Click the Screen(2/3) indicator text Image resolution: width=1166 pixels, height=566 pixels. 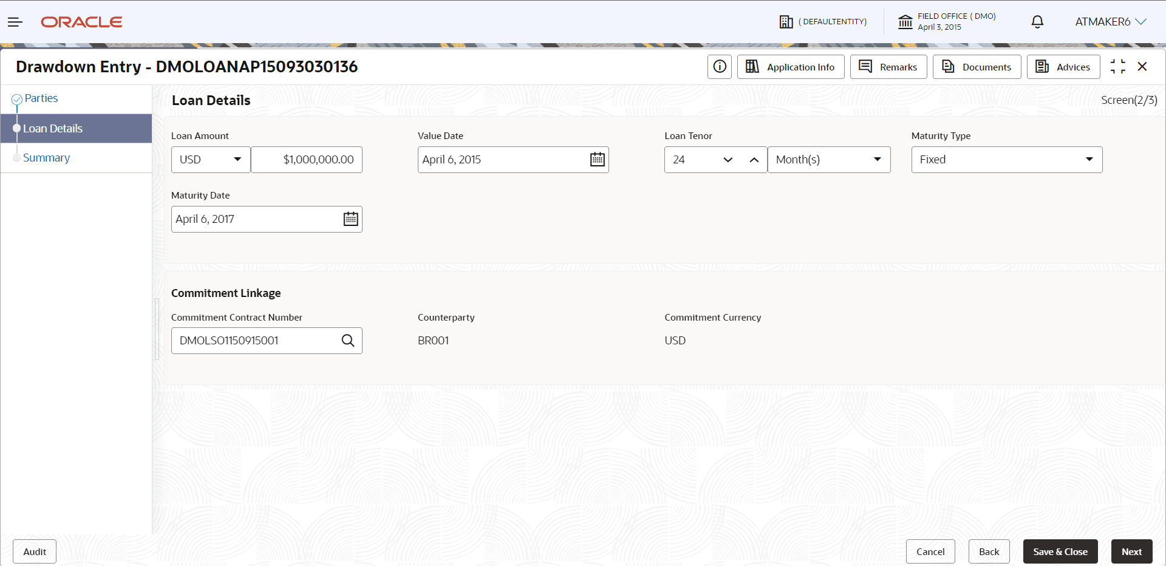[1130, 100]
